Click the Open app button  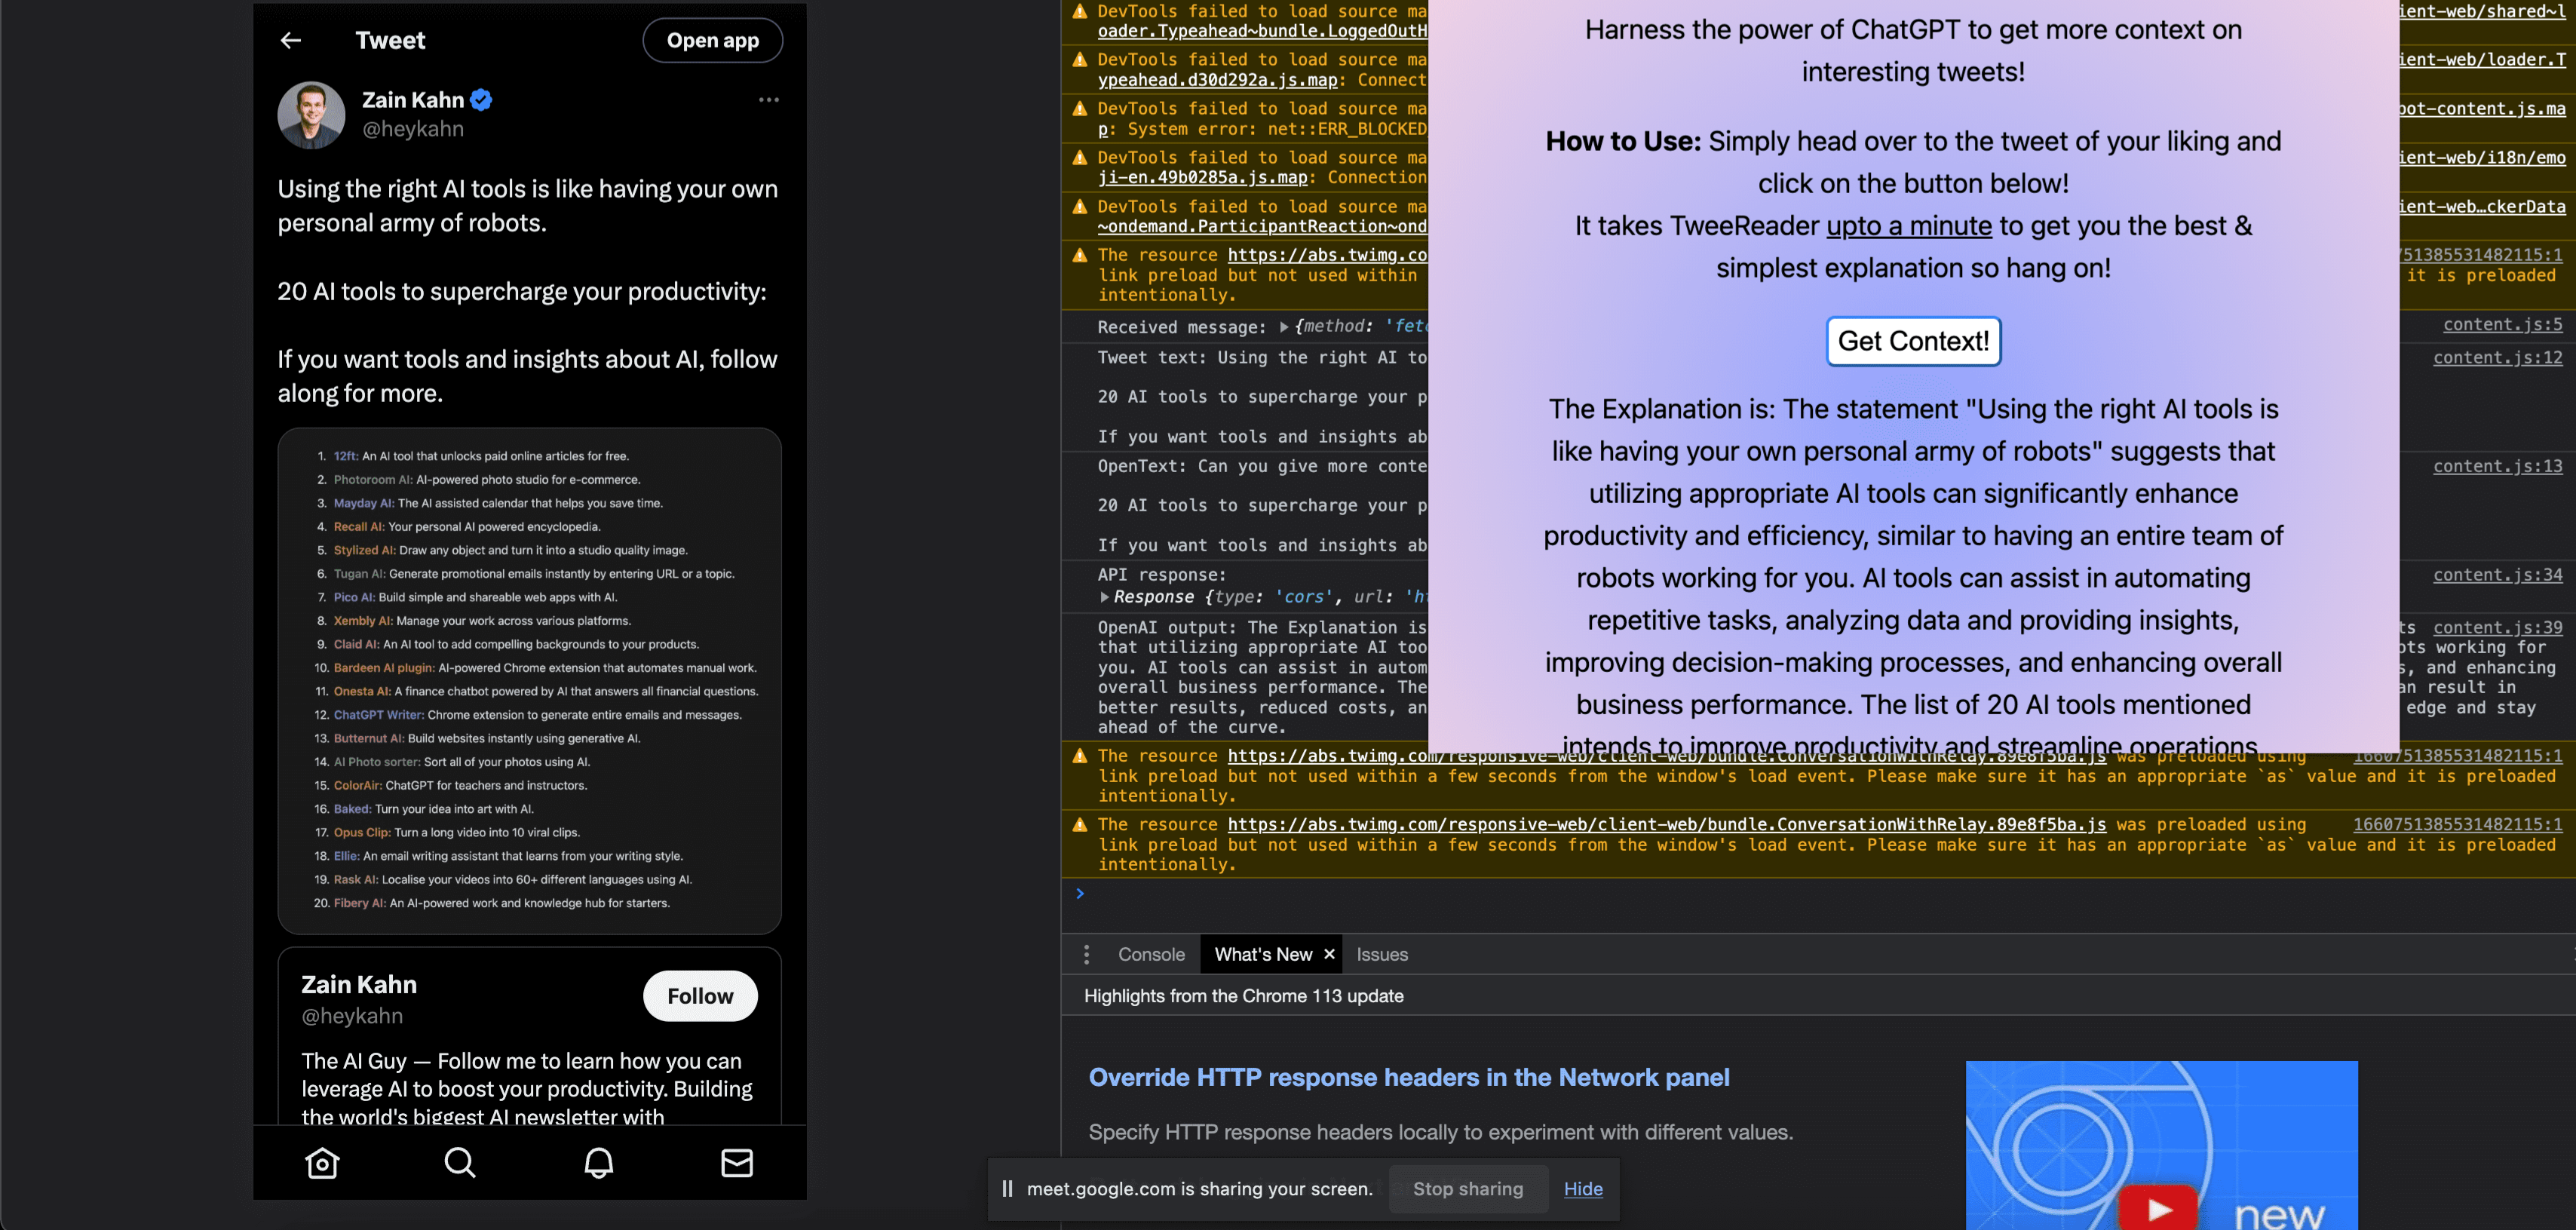coord(712,40)
